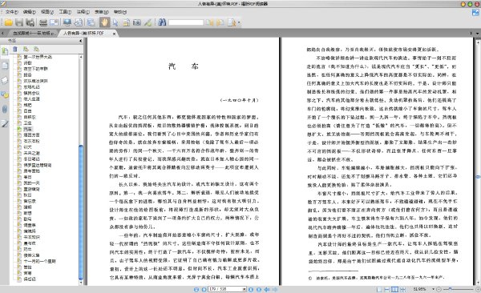Click the blue icon at top-right corner
This screenshot has width=481, height=293.
pos(475,12)
